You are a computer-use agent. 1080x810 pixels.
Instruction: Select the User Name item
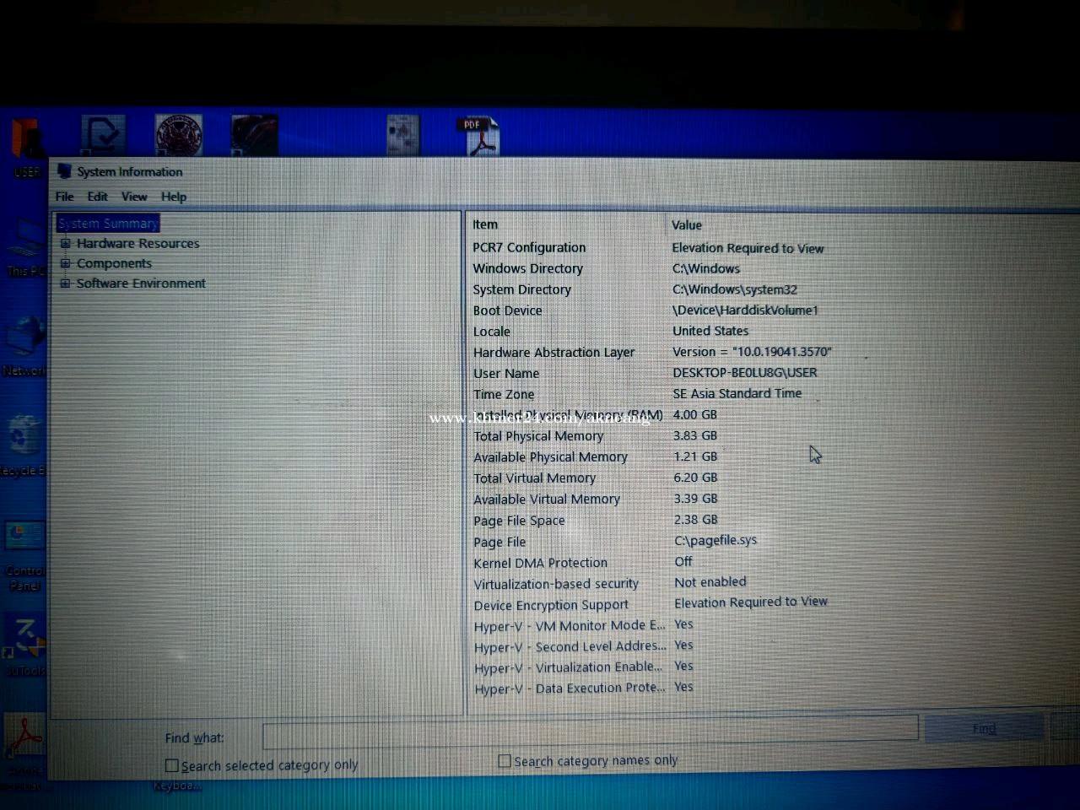(506, 373)
